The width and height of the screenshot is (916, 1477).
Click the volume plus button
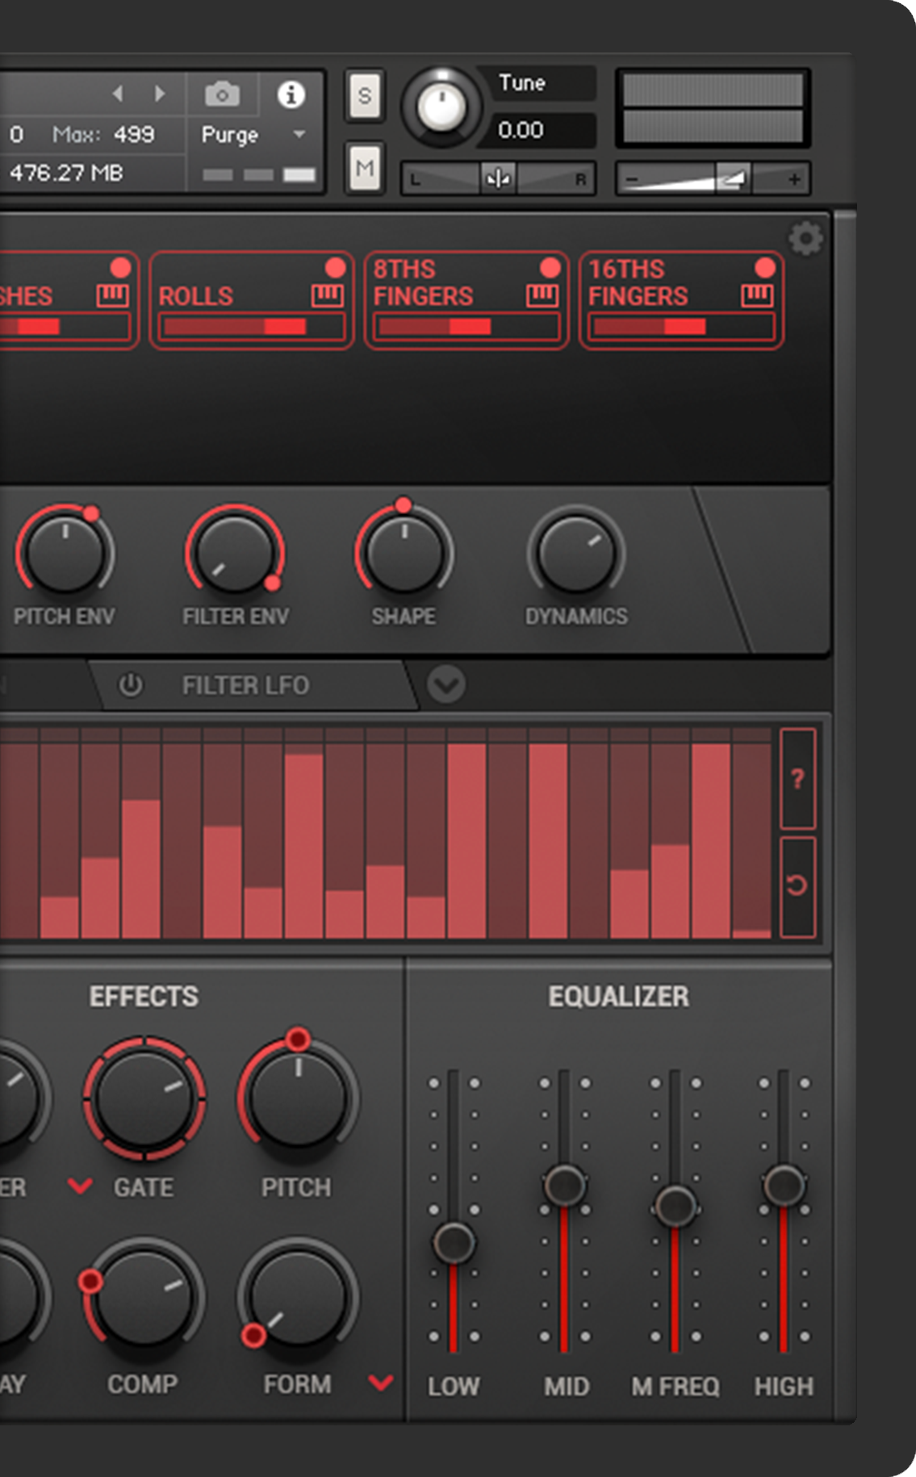coord(794,179)
